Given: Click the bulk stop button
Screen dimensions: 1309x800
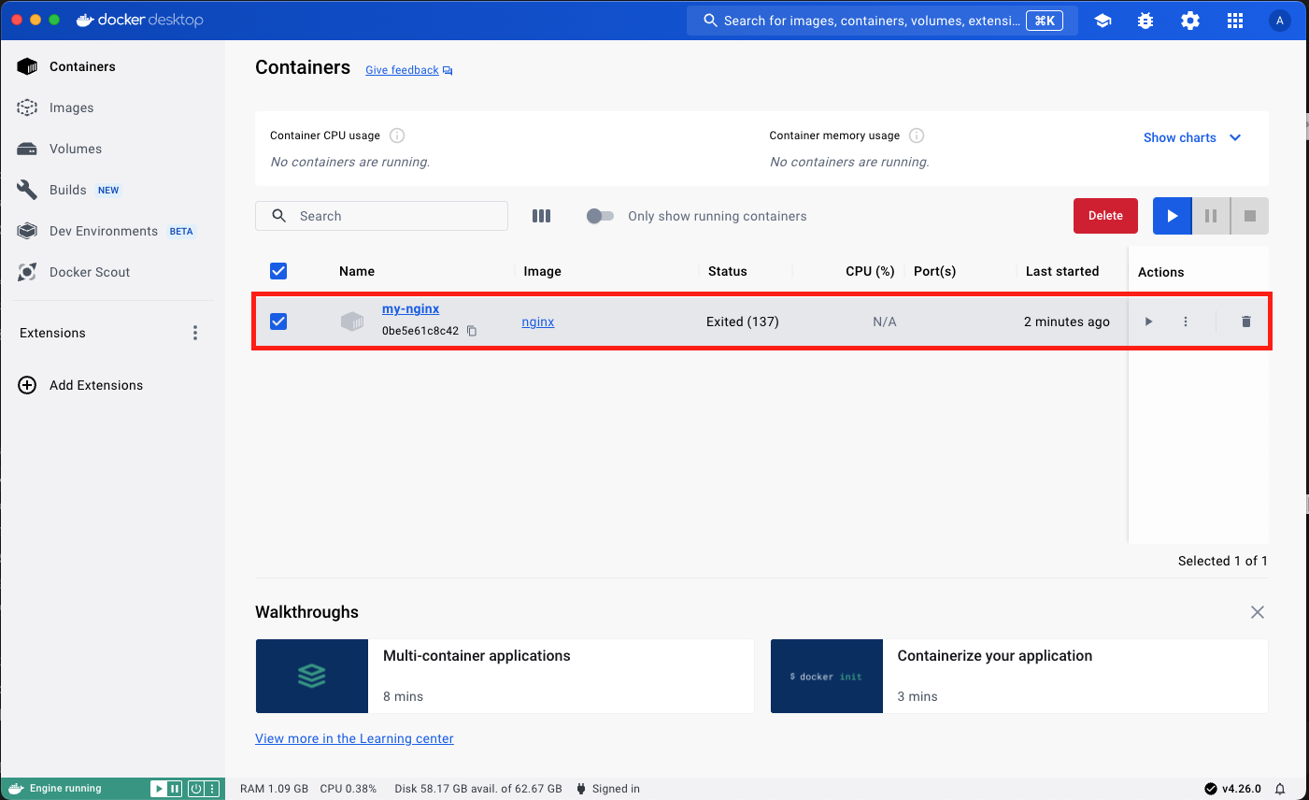Looking at the screenshot, I should [1250, 216].
